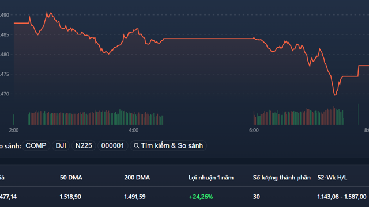Click the lone tall volume bar near 8:00
Viewport: 369px width, 207px height.
359,114
